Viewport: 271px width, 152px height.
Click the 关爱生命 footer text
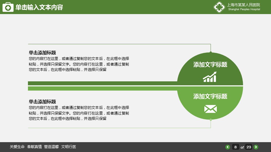pyautogui.click(x=17, y=147)
